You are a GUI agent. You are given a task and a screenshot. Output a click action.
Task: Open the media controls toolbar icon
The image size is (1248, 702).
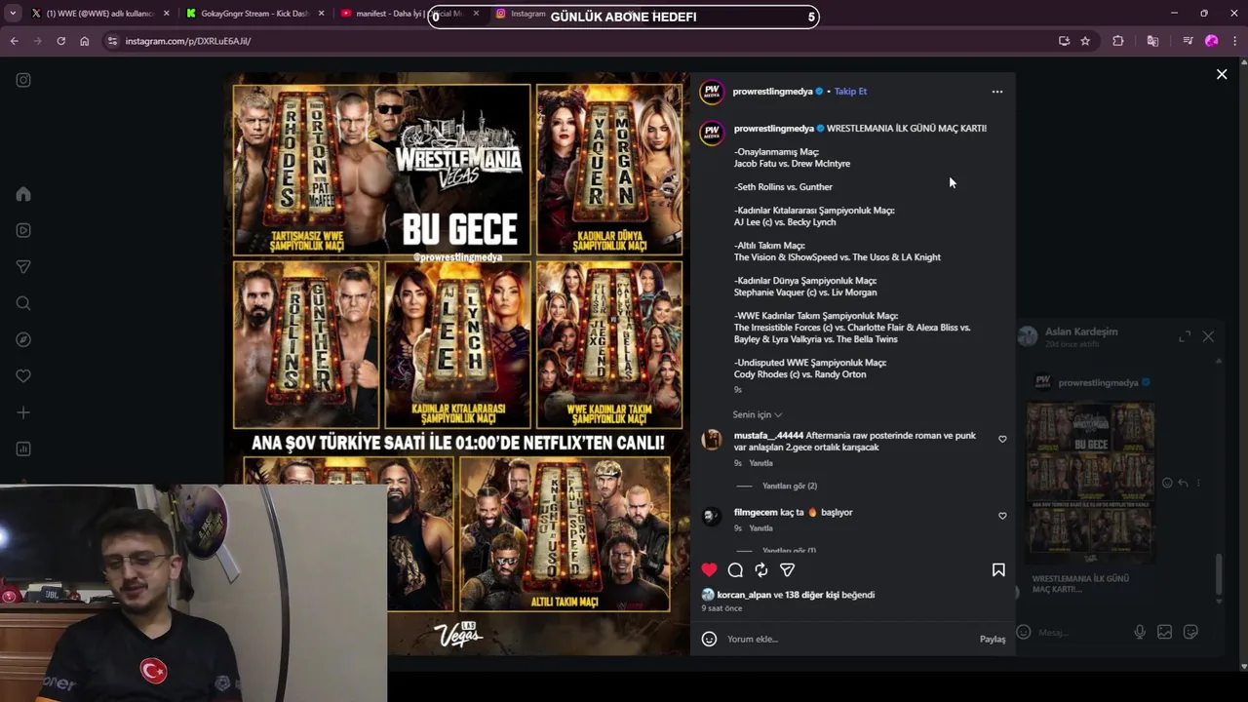point(1188,41)
